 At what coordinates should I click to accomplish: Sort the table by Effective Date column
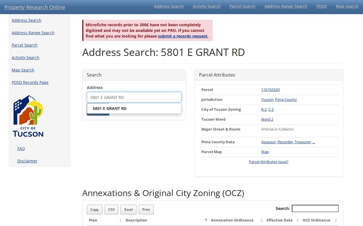click(x=282, y=220)
